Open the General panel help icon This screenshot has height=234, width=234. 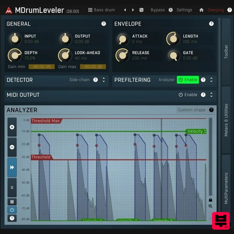pos(104,24)
